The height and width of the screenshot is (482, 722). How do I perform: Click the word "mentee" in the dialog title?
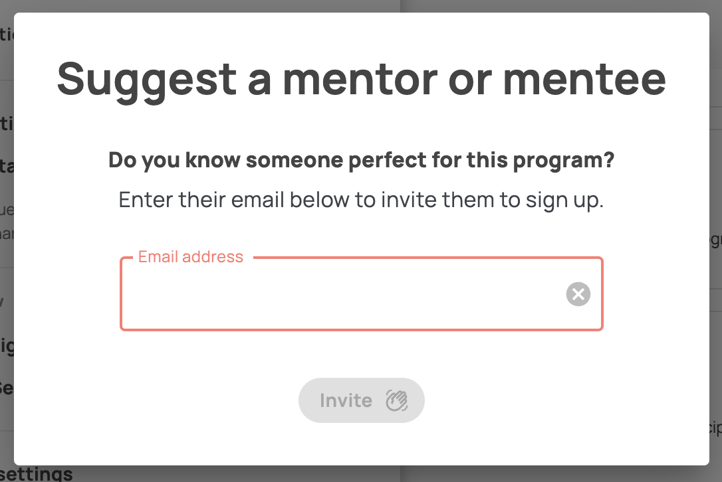tap(585, 80)
